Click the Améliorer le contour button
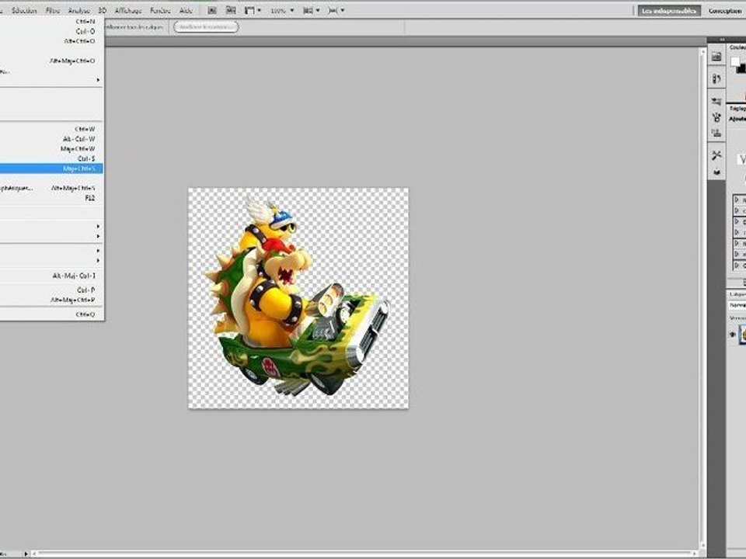This screenshot has width=746, height=559. point(206,27)
